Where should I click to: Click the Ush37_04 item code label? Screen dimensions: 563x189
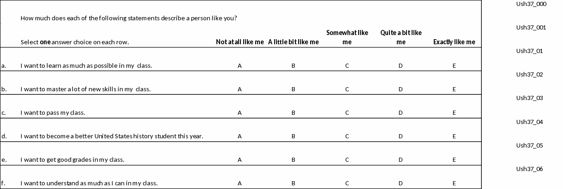(x=530, y=122)
